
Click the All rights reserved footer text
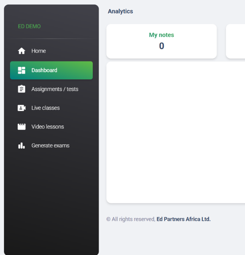tap(131, 219)
